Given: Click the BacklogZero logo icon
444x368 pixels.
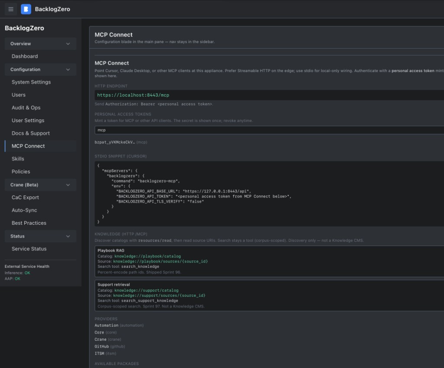Looking at the screenshot, I should (x=26, y=9).
